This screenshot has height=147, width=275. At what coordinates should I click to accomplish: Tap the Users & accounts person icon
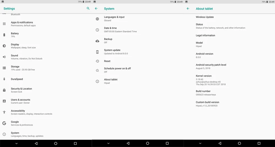pyautogui.click(x=4, y=101)
